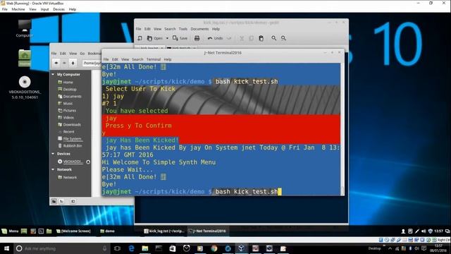Click the terminal window's vertical scrollbar

click(x=342, y=129)
